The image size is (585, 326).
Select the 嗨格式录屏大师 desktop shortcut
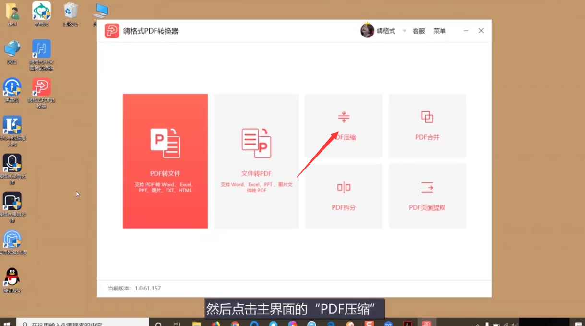(12, 207)
